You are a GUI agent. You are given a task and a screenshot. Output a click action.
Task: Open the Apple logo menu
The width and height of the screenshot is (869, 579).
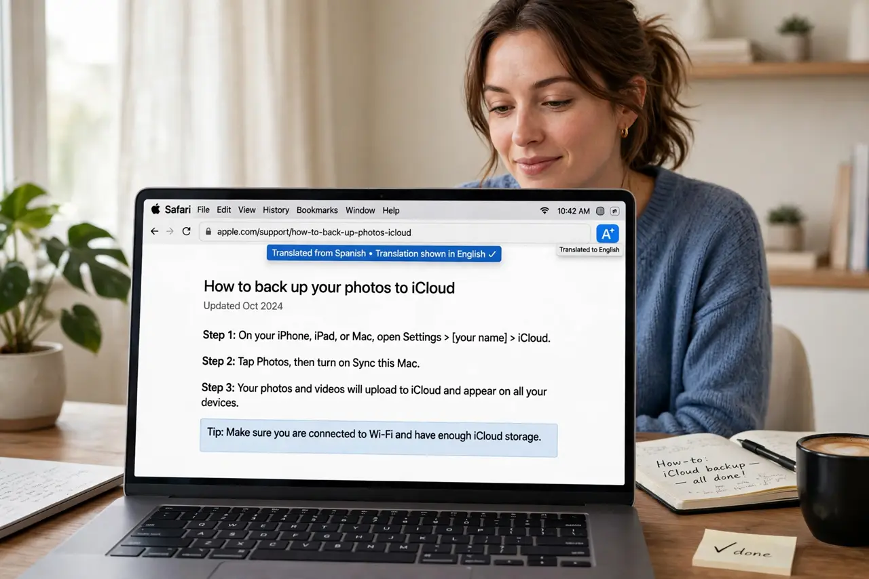(x=155, y=209)
